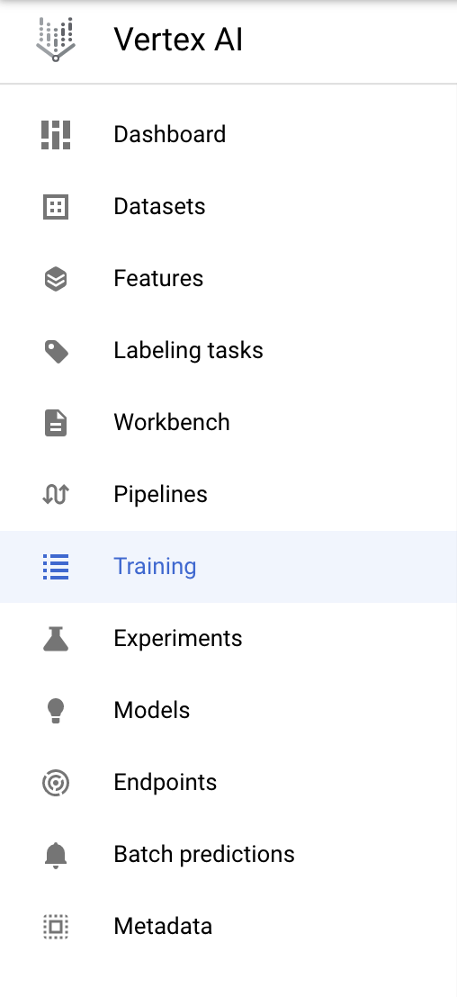Select the Endpoints target icon
This screenshot has width=457, height=997.
pos(56,783)
